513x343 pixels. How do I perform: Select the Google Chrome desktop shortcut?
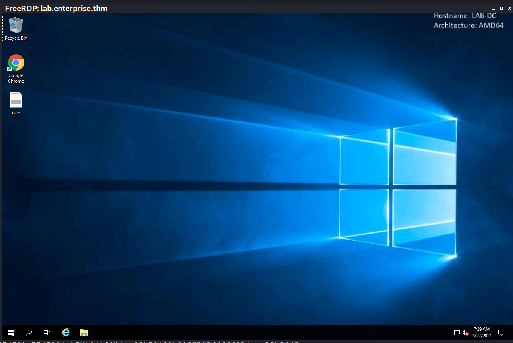pyautogui.click(x=16, y=69)
